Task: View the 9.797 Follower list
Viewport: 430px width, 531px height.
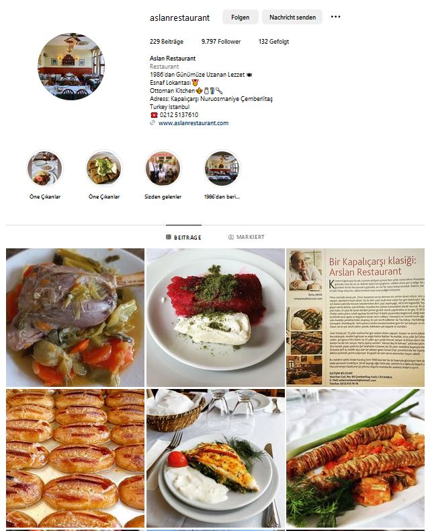Action: pos(221,42)
